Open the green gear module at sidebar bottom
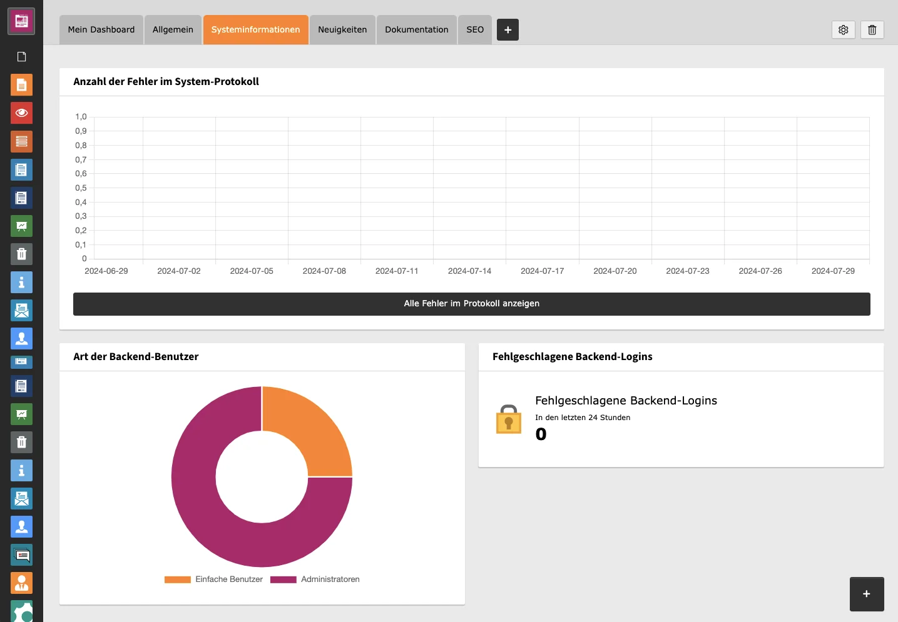 point(21,611)
